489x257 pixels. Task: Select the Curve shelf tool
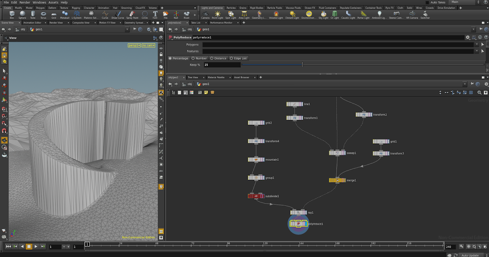pyautogui.click(x=105, y=15)
